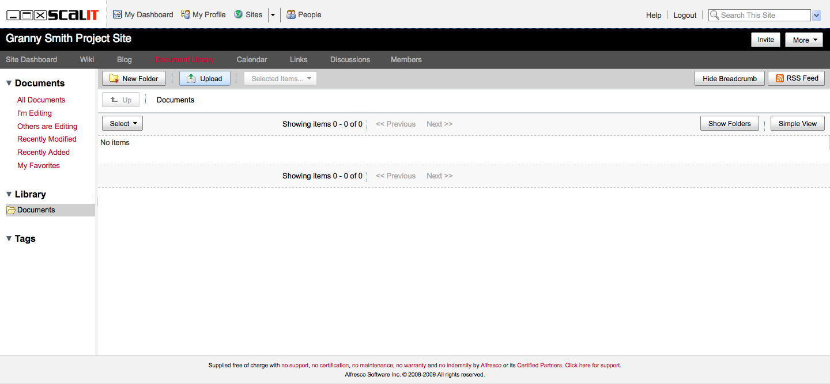Click the Alfresco footer link
This screenshot has height=384, width=830.
(x=491, y=365)
